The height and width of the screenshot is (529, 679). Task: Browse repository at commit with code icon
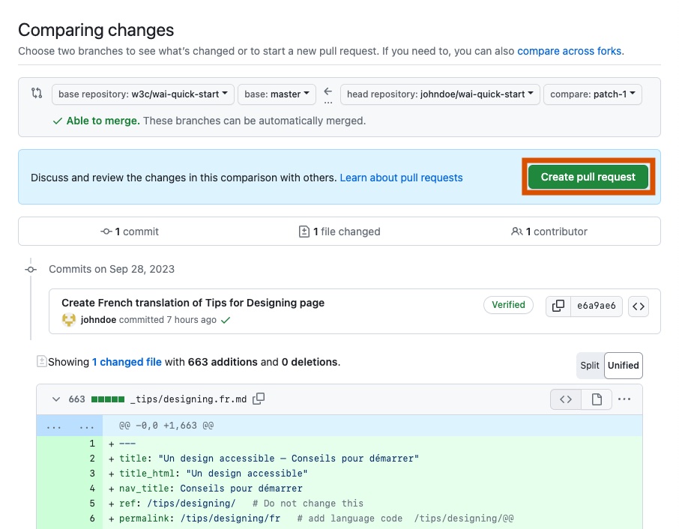click(x=638, y=306)
